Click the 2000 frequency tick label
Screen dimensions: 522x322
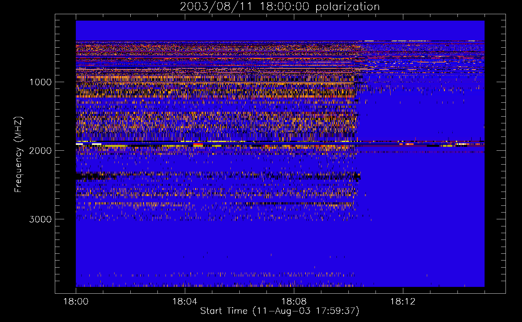(40, 151)
